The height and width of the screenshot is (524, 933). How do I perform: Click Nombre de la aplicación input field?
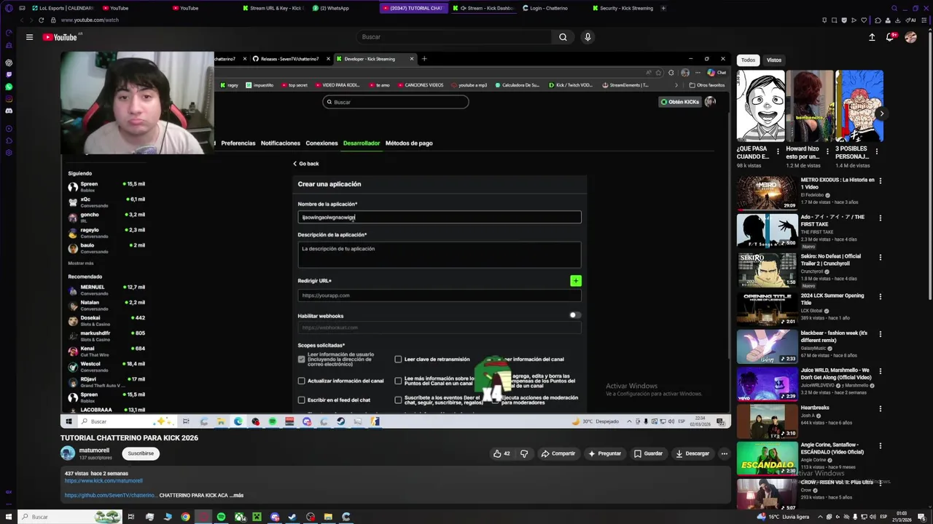pyautogui.click(x=440, y=217)
